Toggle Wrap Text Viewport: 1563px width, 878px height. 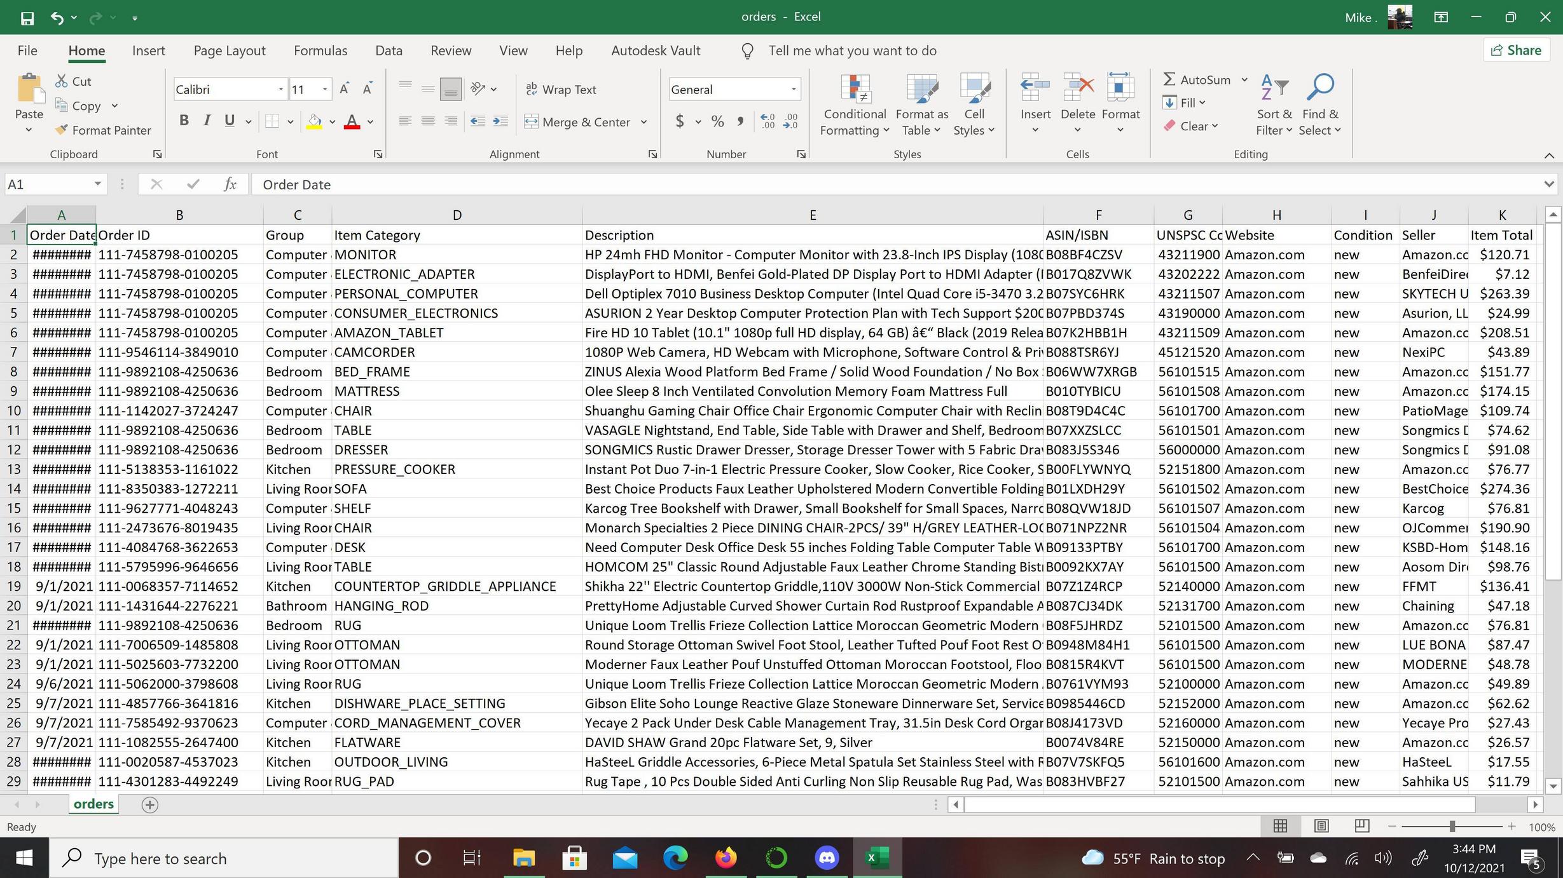(561, 89)
